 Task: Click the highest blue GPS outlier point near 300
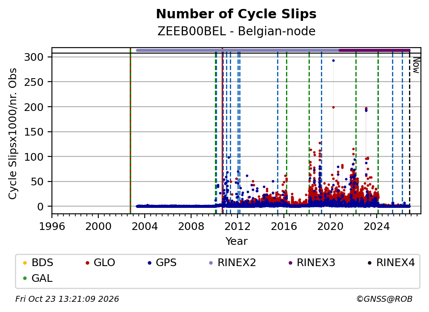click(333, 61)
